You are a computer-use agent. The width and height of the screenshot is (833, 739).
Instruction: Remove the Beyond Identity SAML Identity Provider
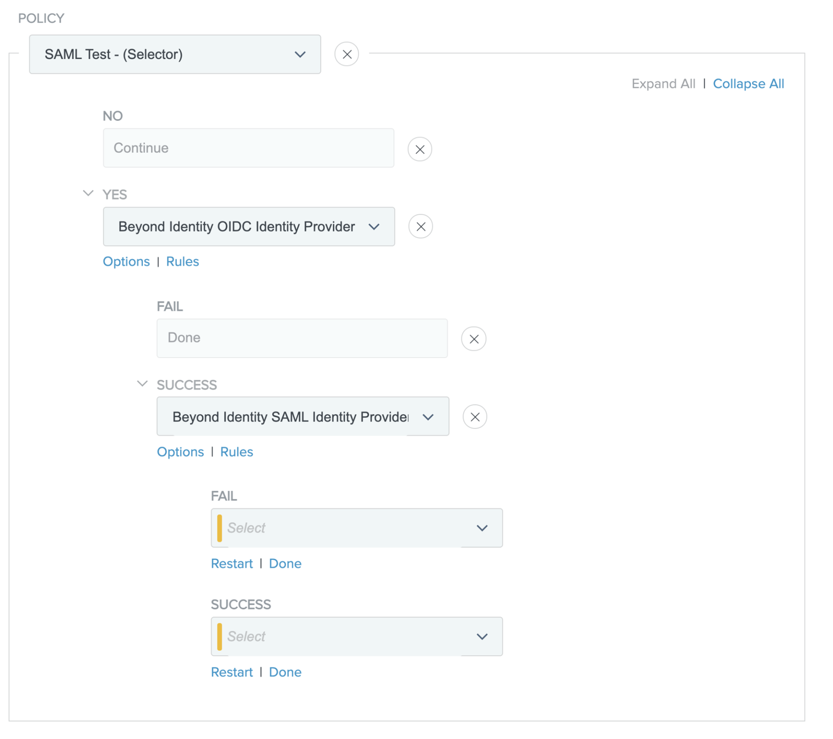(475, 417)
